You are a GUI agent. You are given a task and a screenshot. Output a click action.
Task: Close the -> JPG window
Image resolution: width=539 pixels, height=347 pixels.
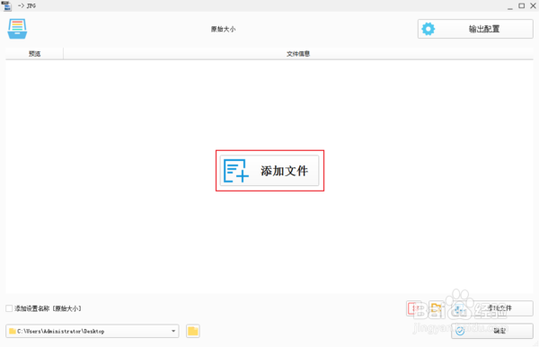533,6
